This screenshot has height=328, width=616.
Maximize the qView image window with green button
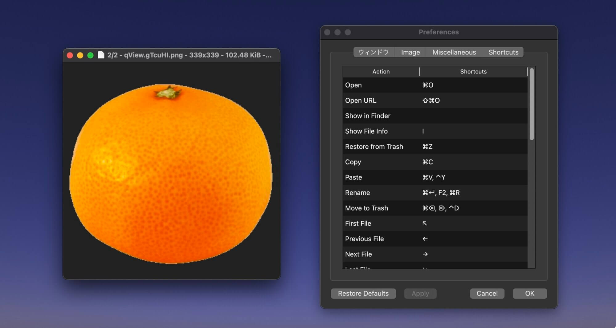90,55
